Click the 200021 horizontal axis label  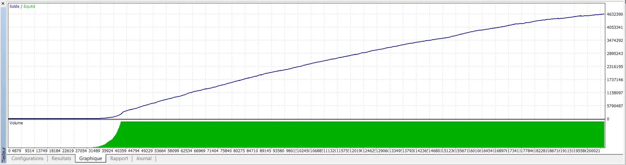point(593,151)
